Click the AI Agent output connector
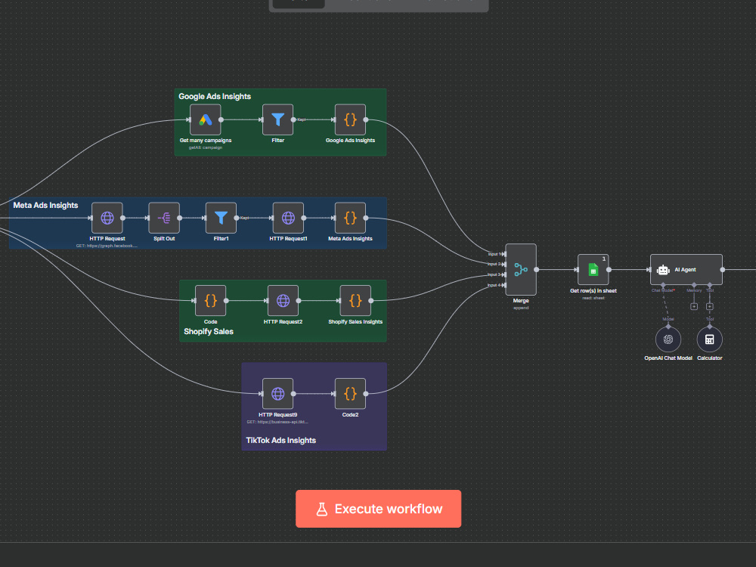 (723, 270)
